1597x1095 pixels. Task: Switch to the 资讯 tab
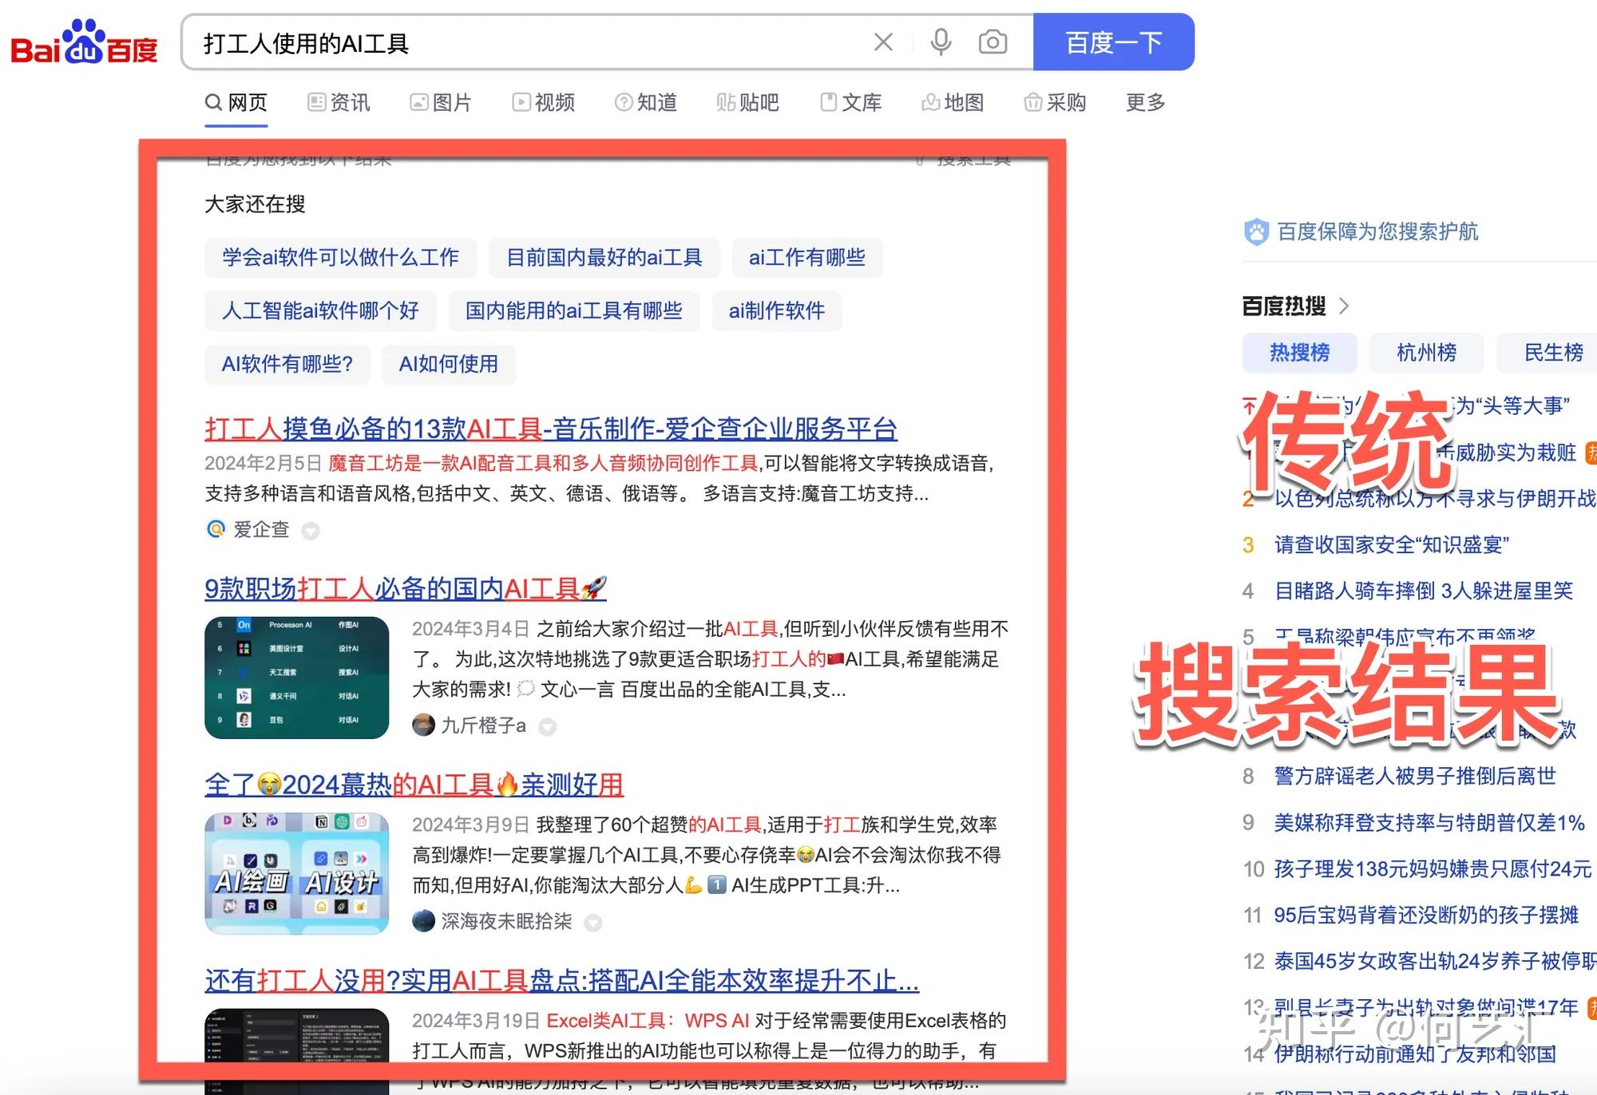(x=339, y=102)
